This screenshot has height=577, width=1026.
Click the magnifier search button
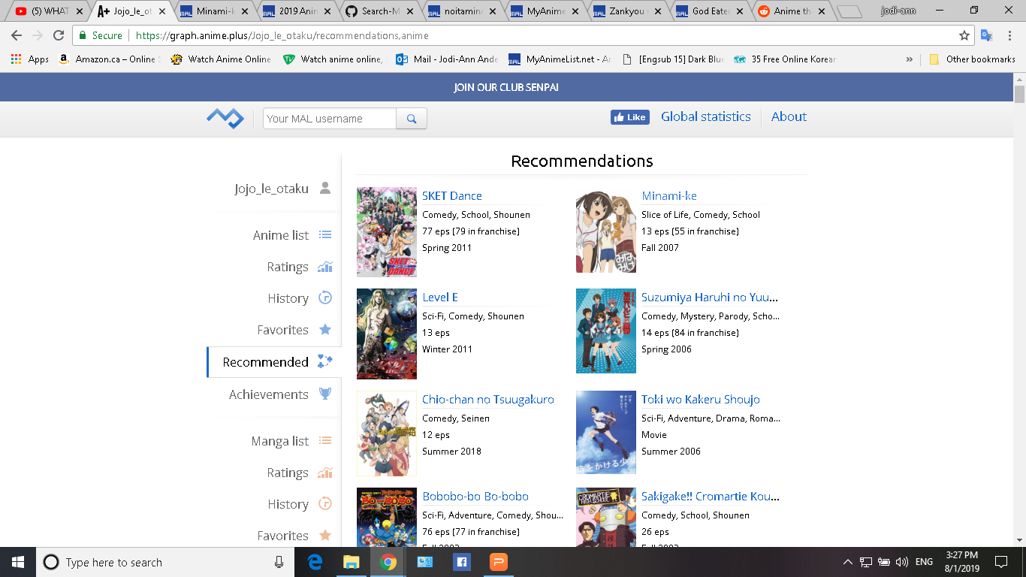(x=412, y=119)
